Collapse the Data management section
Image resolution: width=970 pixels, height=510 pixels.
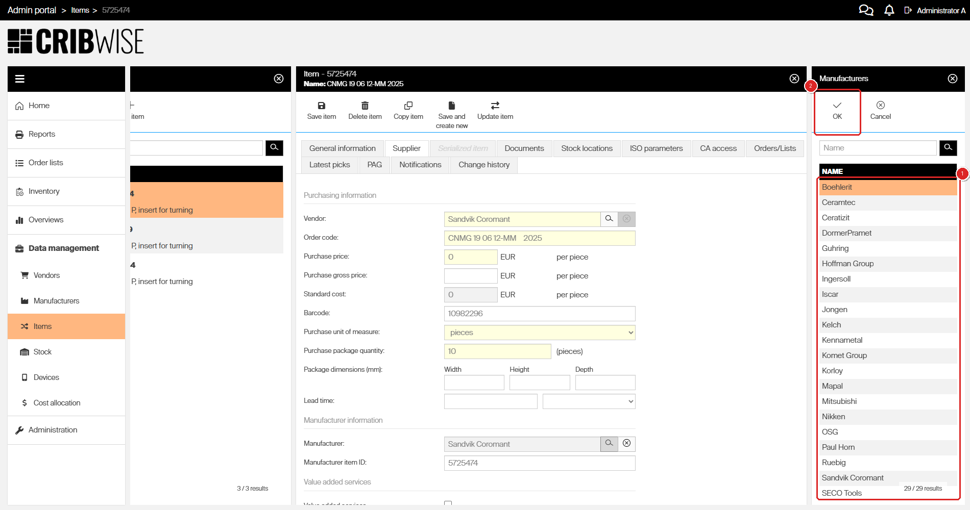click(66, 248)
